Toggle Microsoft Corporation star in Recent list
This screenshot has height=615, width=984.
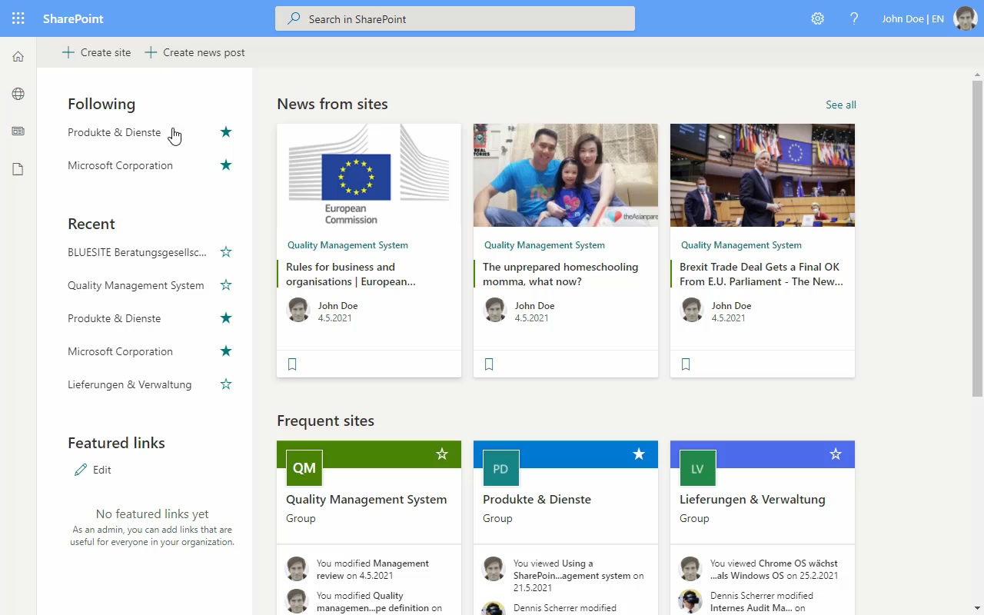pos(226,351)
